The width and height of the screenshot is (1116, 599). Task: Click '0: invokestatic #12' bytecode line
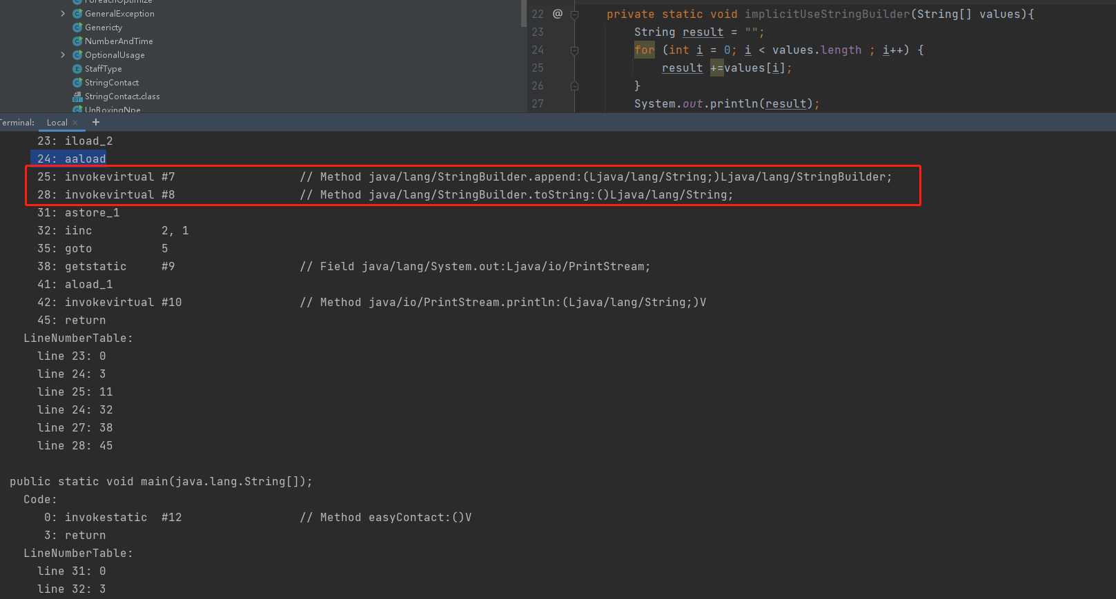(113, 518)
